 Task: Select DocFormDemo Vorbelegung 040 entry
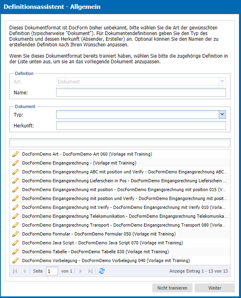pyautogui.click(x=120, y=260)
